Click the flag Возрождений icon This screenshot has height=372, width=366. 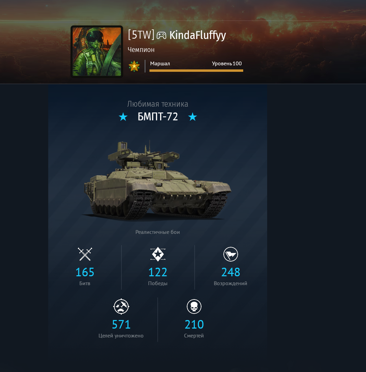[x=231, y=254]
